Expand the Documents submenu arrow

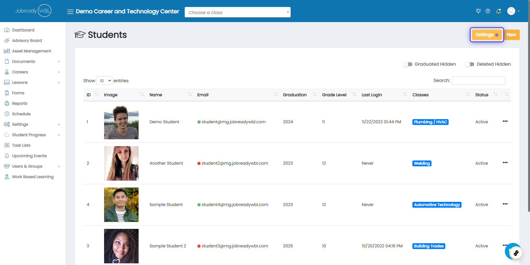[x=59, y=61]
